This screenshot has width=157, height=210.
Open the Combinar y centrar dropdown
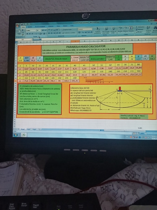tap(69, 33)
